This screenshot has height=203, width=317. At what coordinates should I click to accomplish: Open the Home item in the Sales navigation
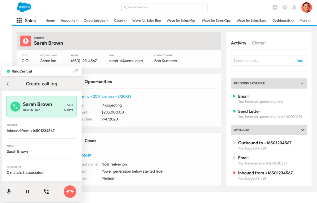50,20
